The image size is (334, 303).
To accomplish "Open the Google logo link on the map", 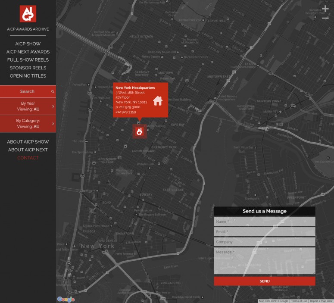I will [x=66, y=299].
